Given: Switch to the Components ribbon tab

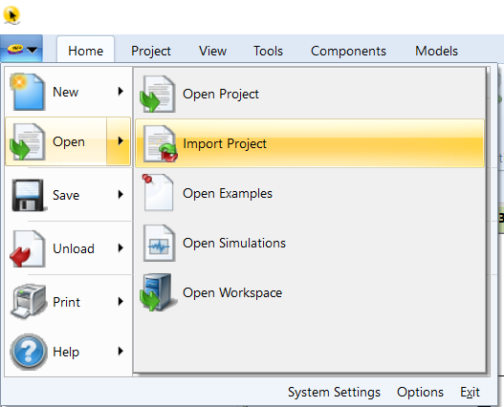Looking at the screenshot, I should click(348, 51).
